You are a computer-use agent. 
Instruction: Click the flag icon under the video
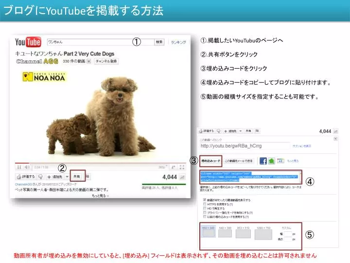click(87, 177)
